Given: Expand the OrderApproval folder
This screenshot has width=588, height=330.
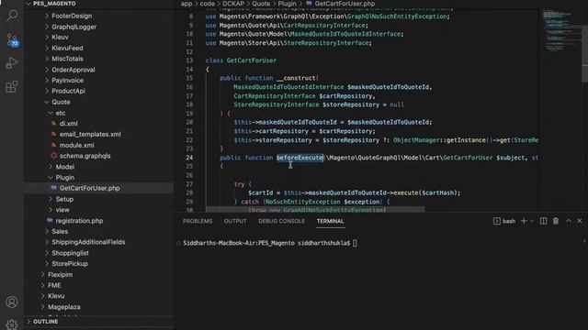Looking at the screenshot, I should point(73,70).
